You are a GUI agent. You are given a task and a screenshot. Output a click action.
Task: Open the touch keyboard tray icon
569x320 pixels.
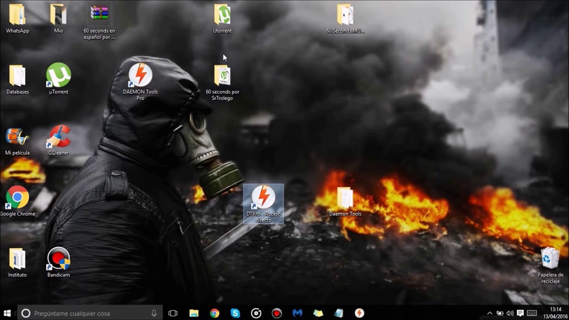pos(532,313)
